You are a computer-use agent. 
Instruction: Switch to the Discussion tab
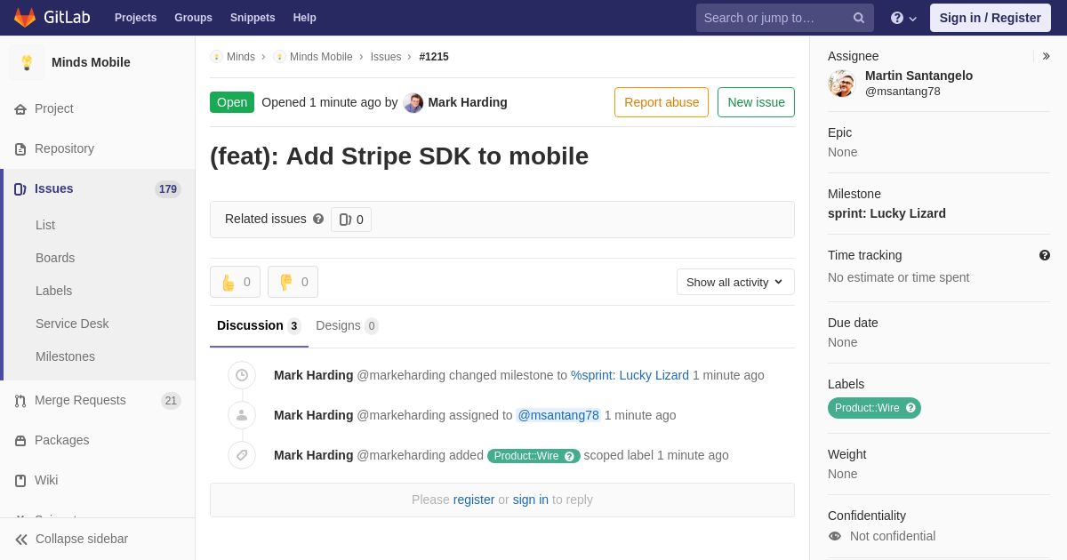point(259,325)
